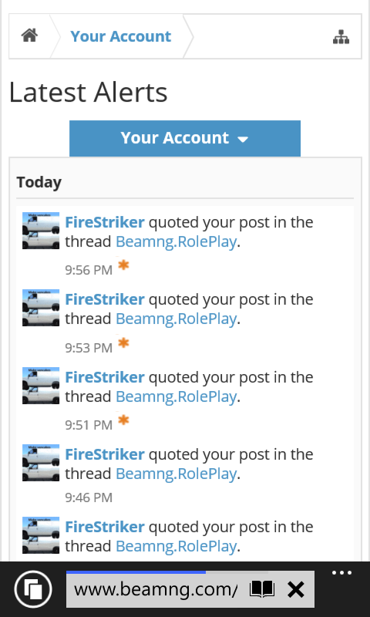Select Your Account breadcrumb tab
The width and height of the screenshot is (370, 617).
[x=121, y=36]
